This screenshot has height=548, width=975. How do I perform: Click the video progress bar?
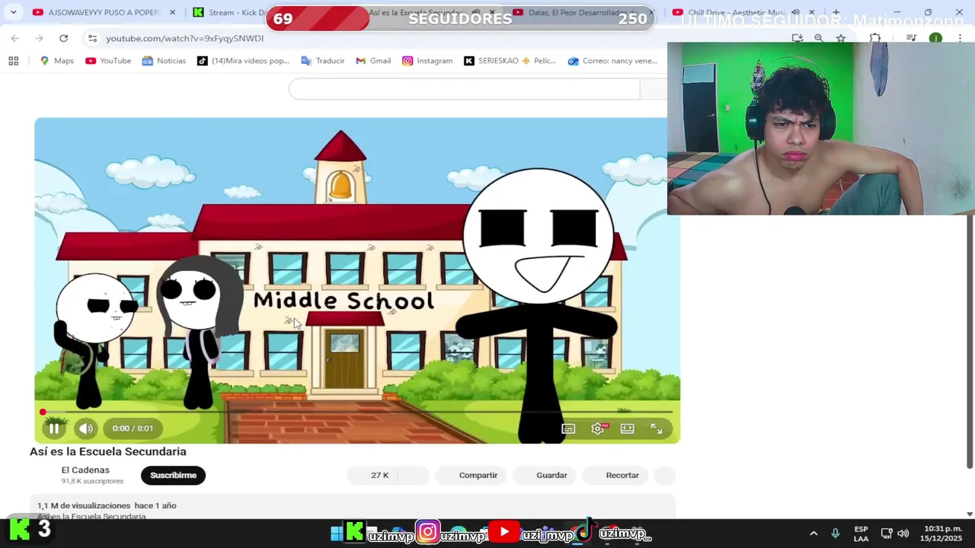click(x=356, y=412)
